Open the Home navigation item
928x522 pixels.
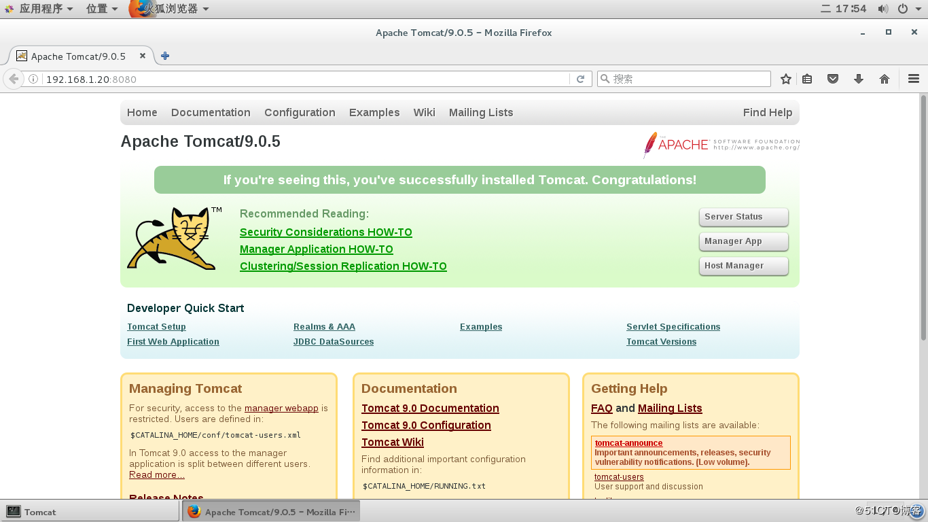tap(142, 113)
